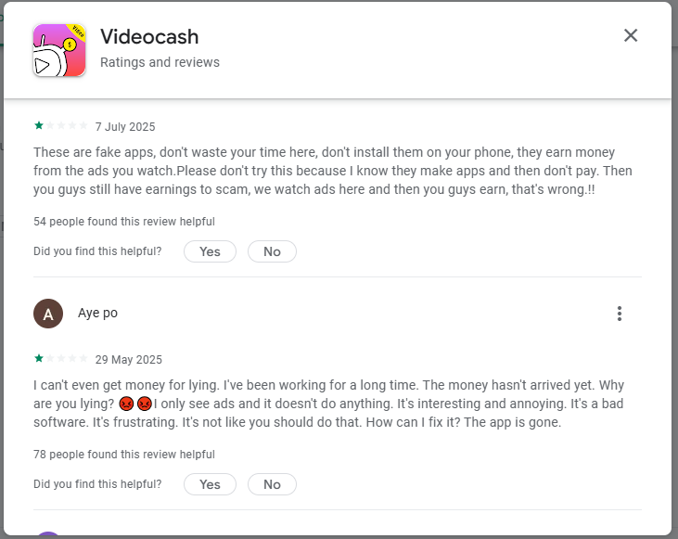
Task: Click the "54 people found this review helpful" text
Action: 124,222
